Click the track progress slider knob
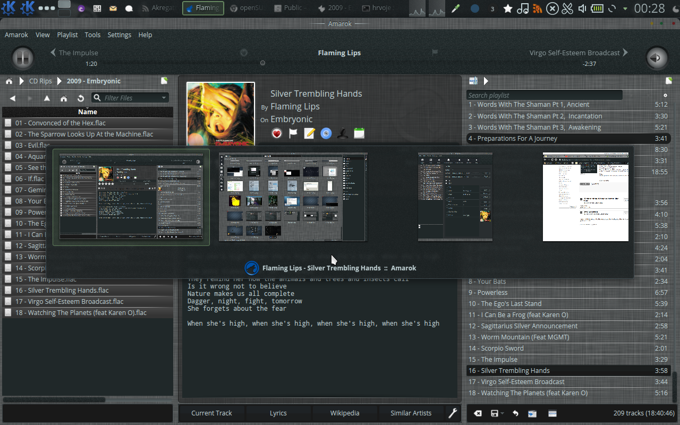 point(262,63)
